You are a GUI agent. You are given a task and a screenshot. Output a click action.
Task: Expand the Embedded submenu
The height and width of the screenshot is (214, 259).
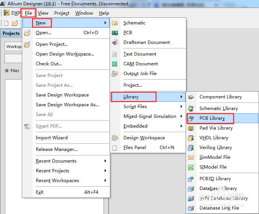(181, 126)
